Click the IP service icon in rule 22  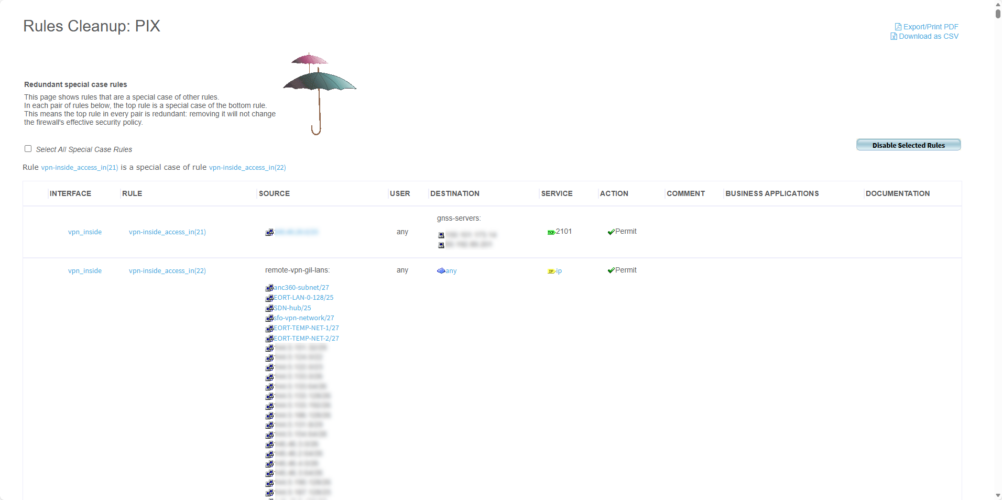551,271
